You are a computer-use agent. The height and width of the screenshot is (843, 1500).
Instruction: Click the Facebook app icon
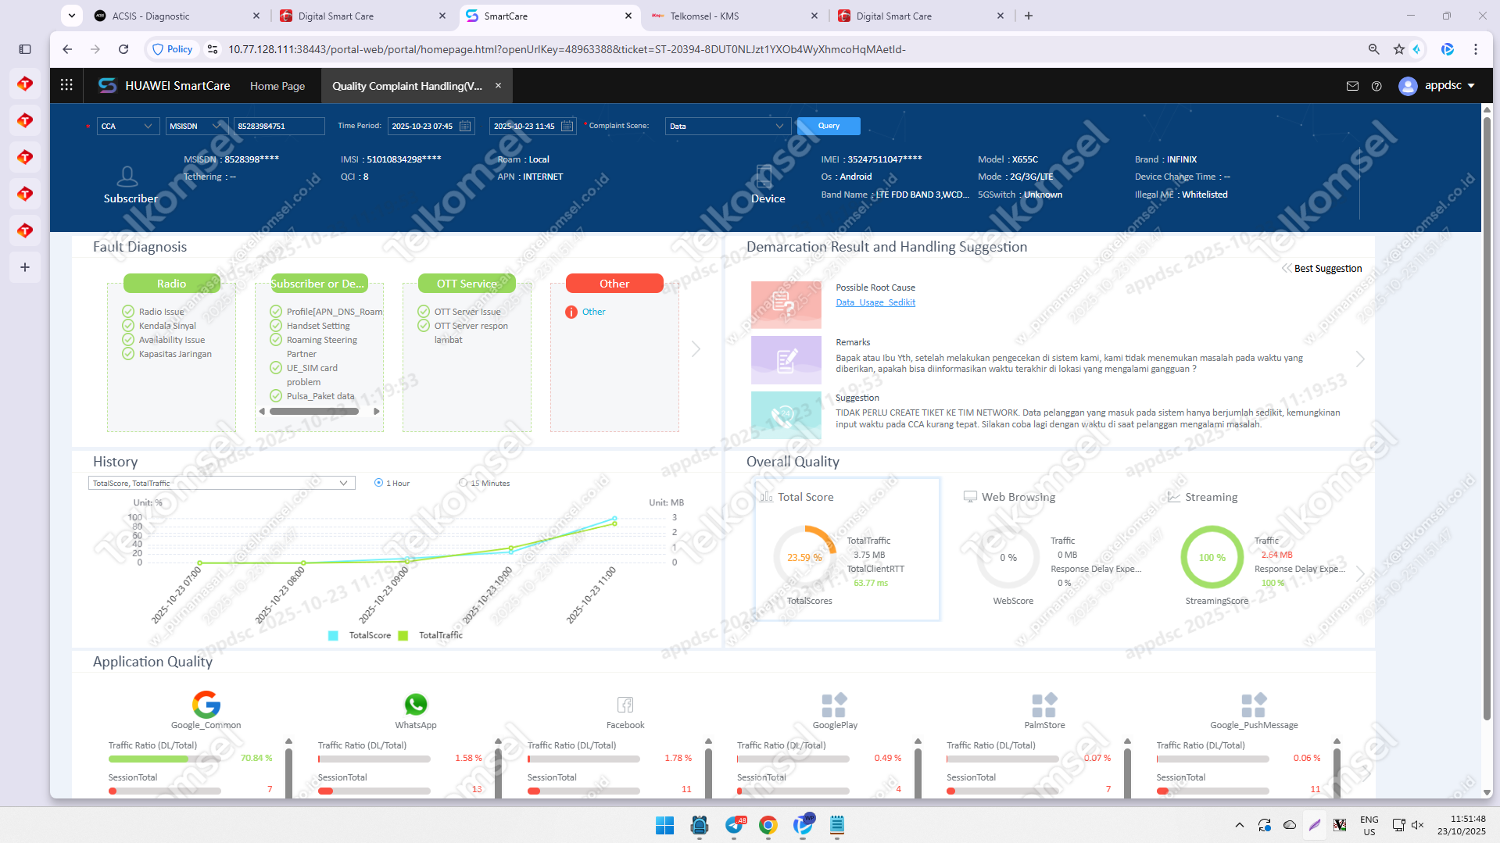point(625,705)
